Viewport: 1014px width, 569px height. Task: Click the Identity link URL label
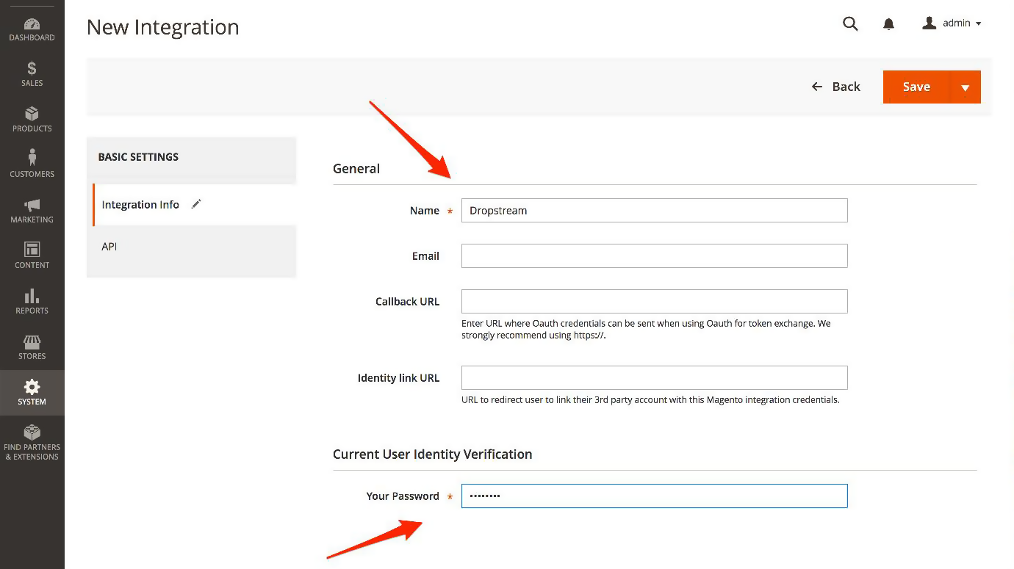(x=398, y=378)
